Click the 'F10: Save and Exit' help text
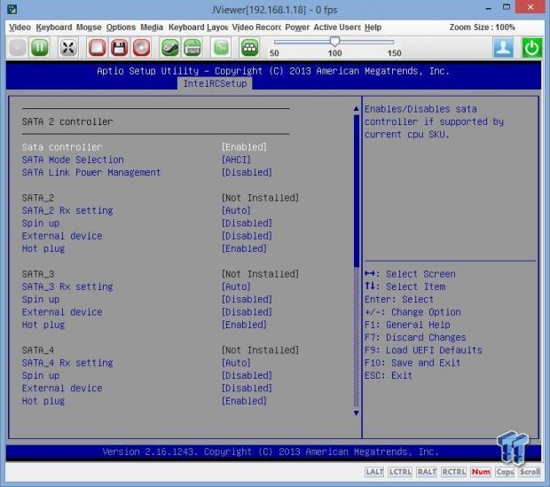This screenshot has width=550, height=487. (x=412, y=363)
